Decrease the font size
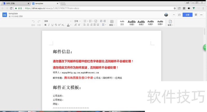 (79, 25)
